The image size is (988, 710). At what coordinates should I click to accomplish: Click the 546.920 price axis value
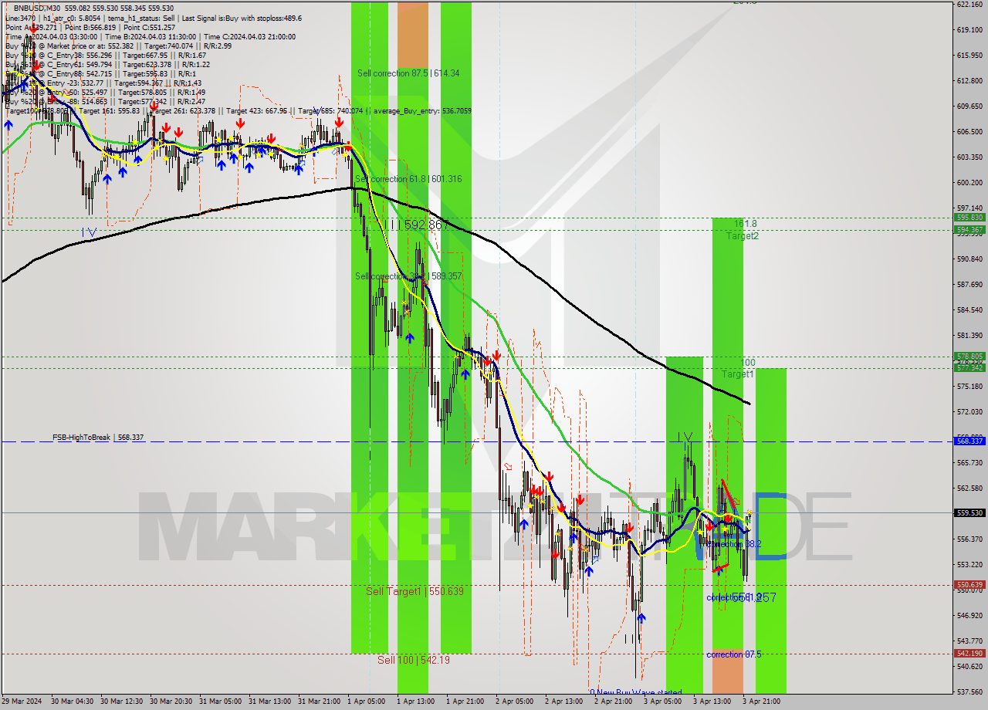coord(969,615)
